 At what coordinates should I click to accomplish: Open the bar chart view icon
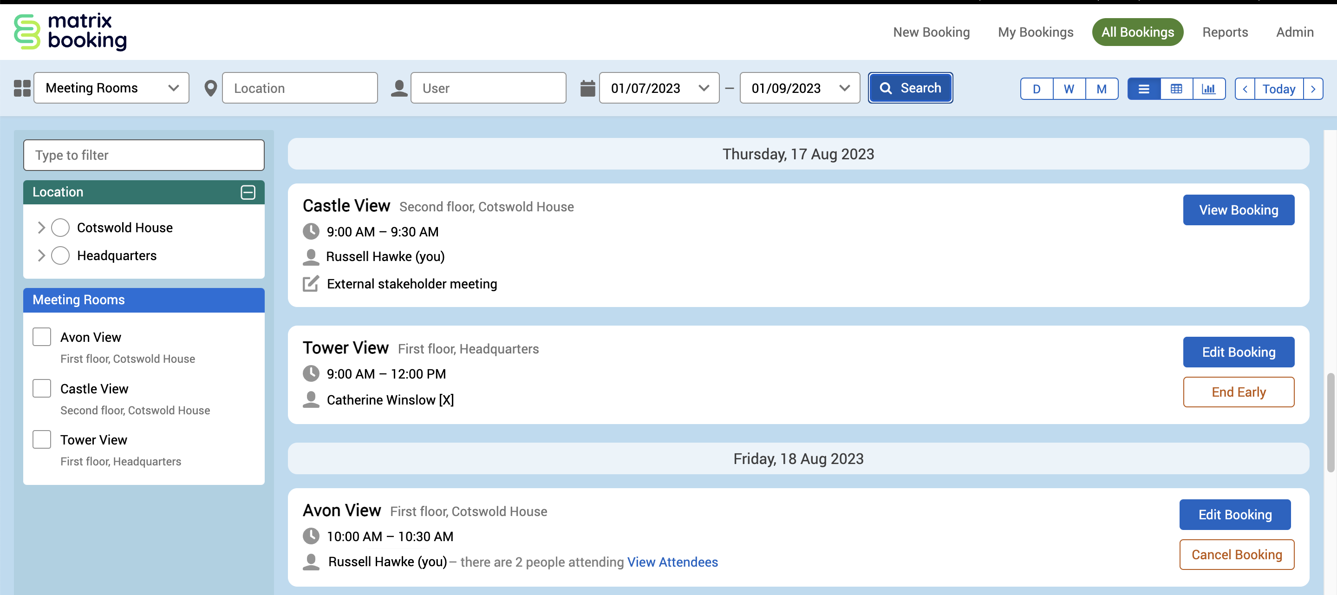[1208, 89]
